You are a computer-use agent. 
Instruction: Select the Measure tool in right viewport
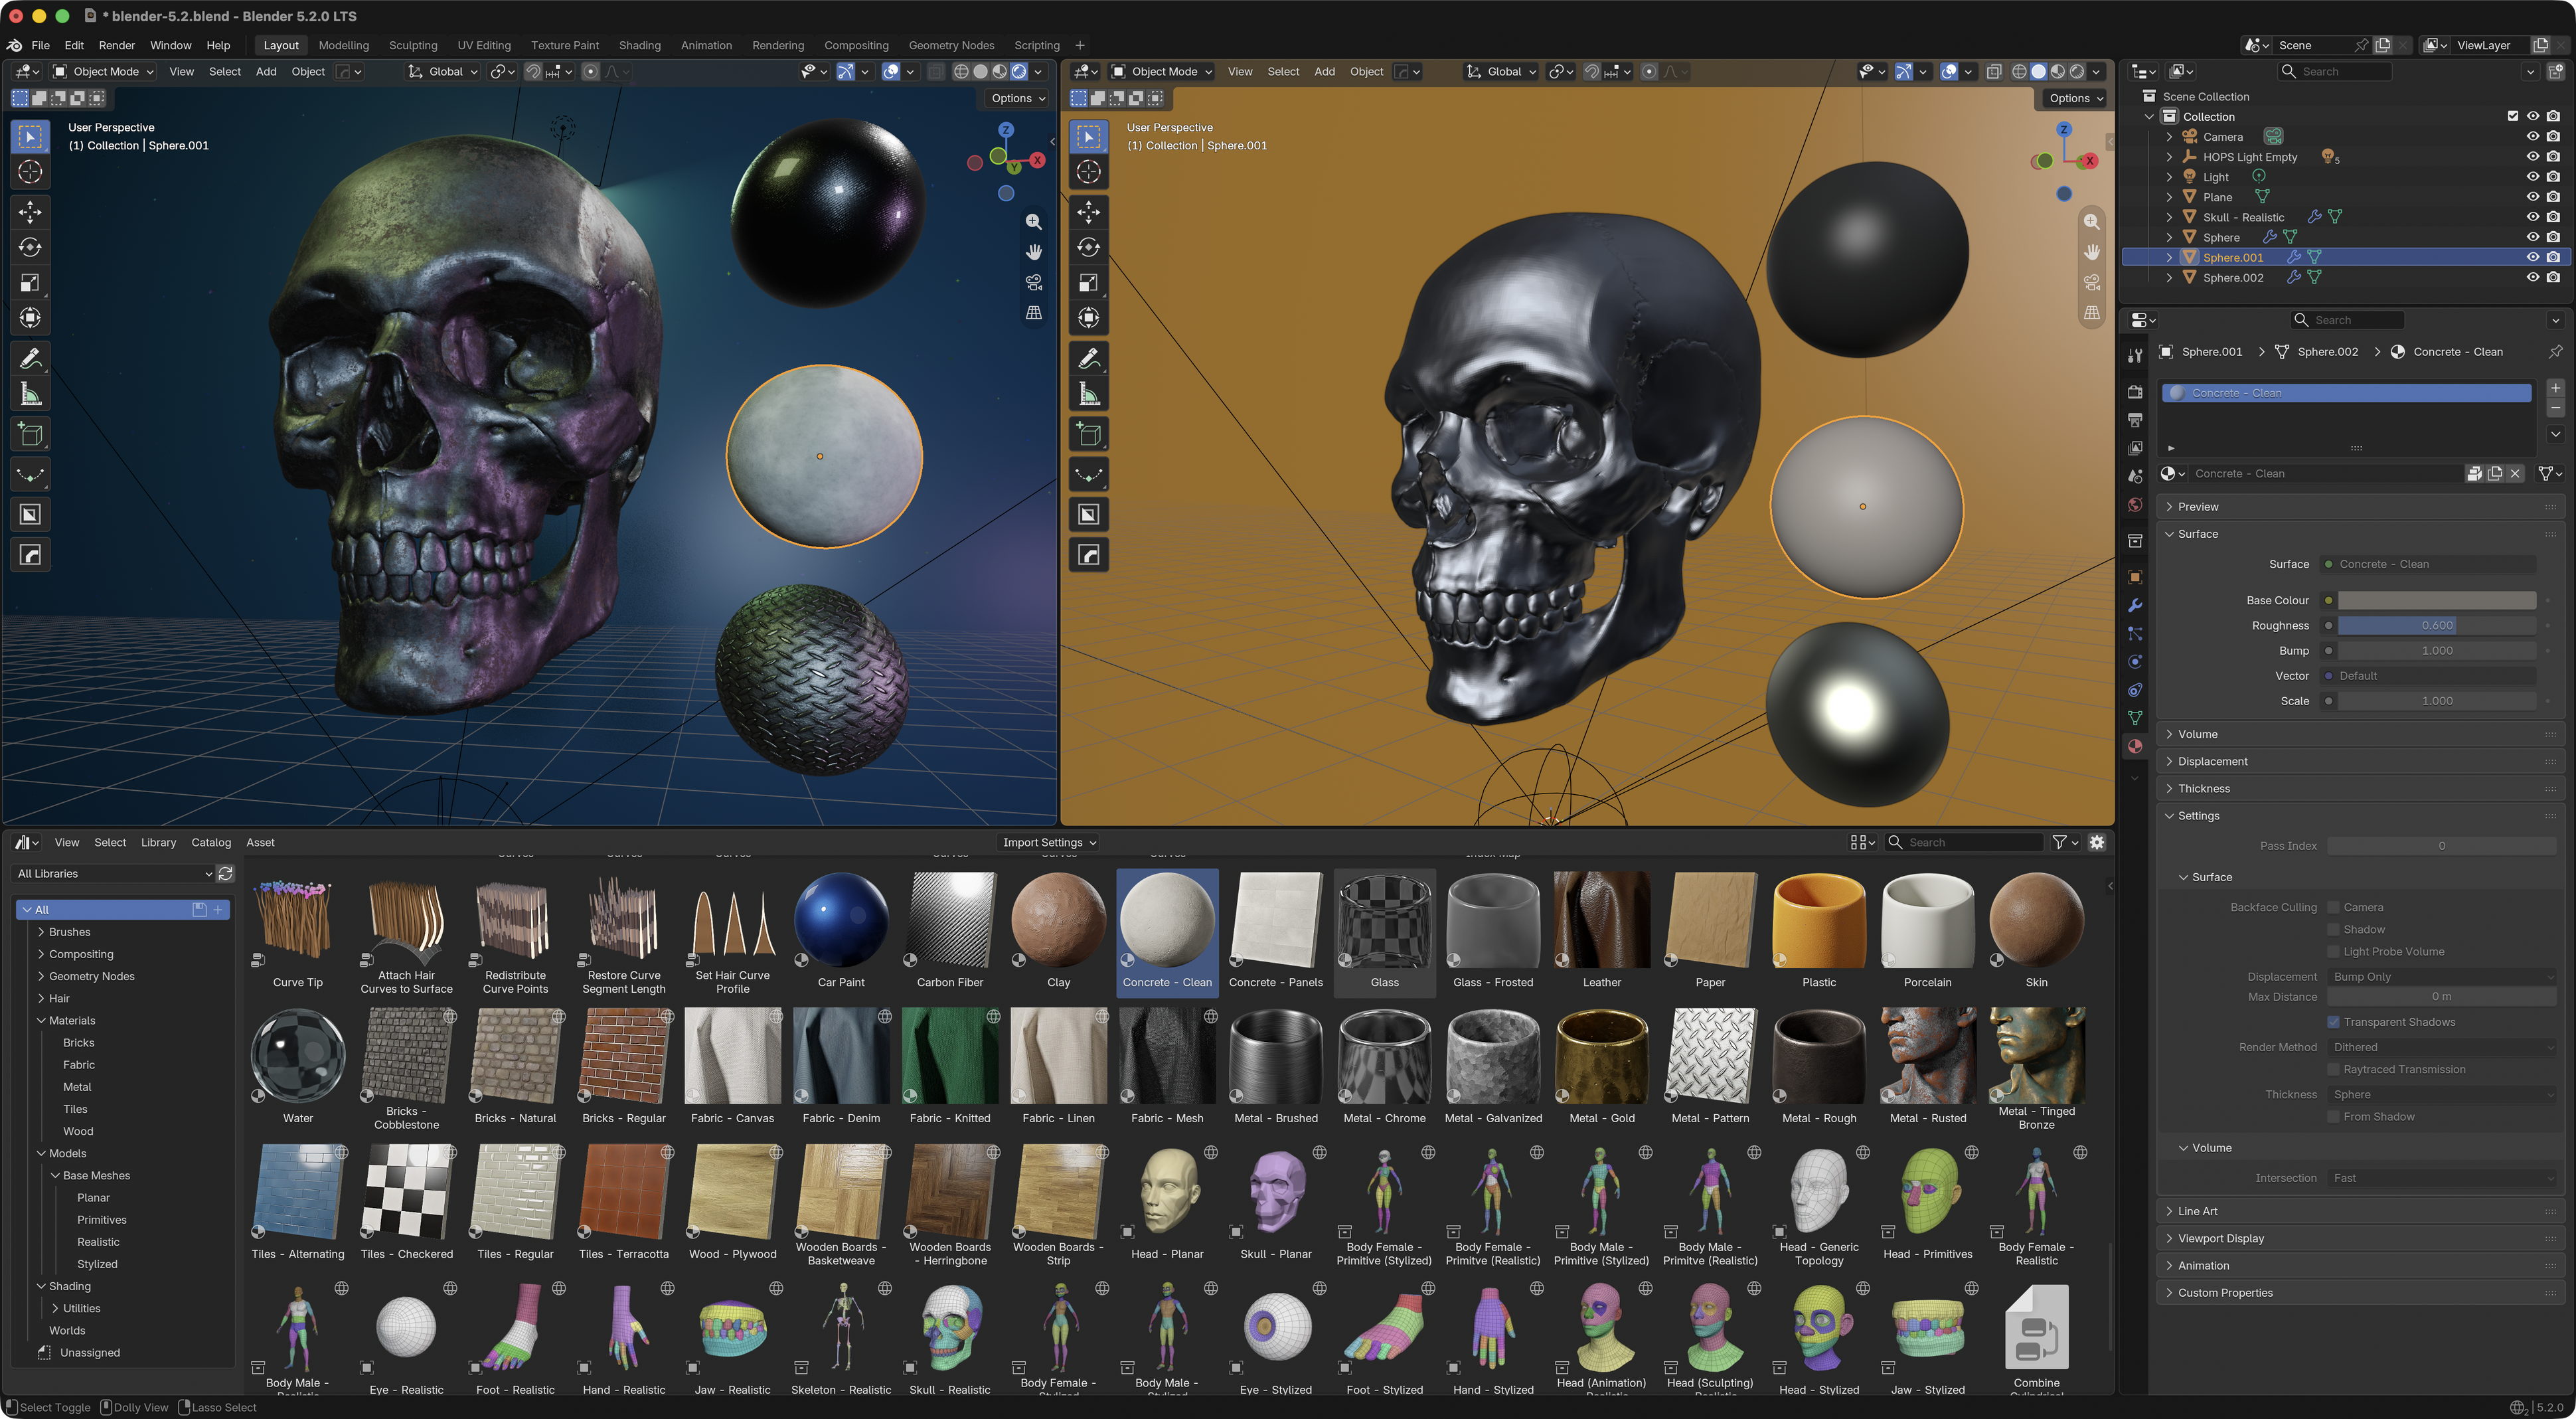coord(1089,395)
